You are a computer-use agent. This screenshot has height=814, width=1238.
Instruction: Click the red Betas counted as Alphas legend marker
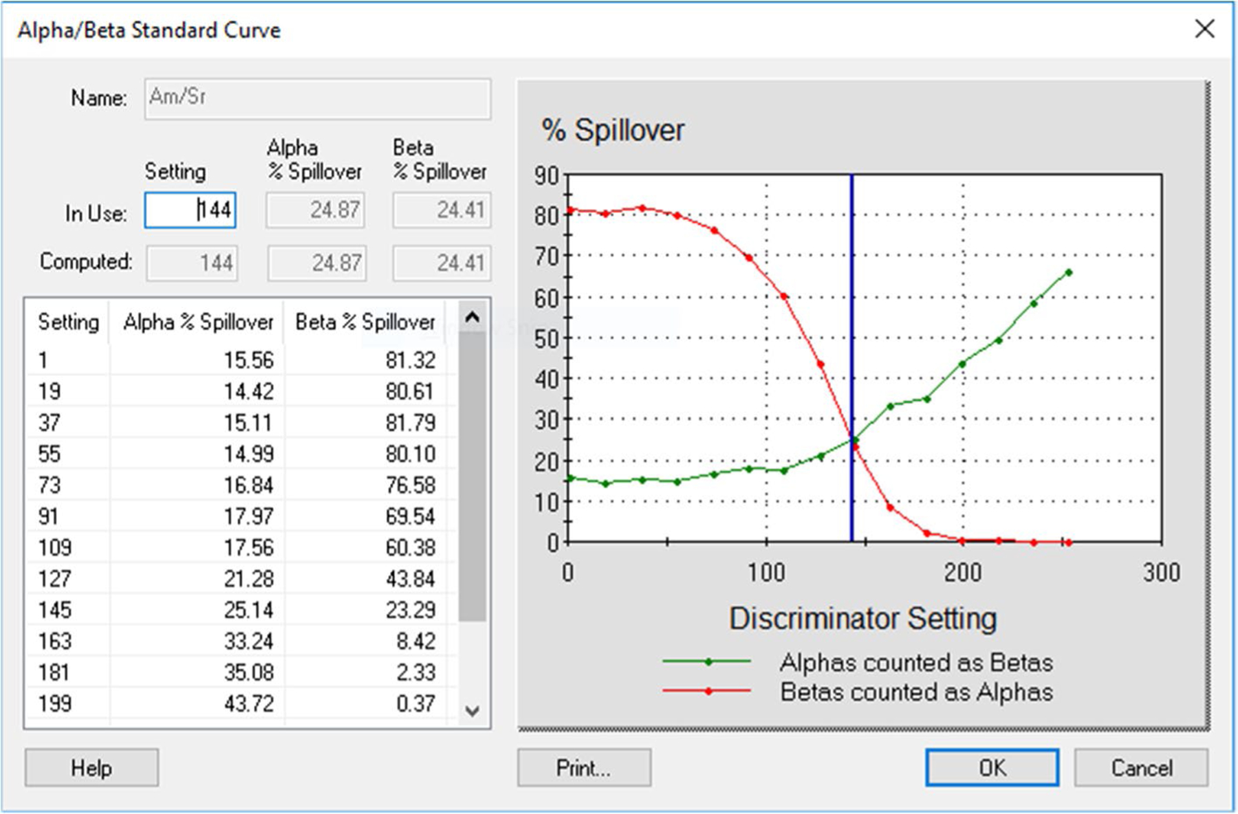pyautogui.click(x=708, y=691)
